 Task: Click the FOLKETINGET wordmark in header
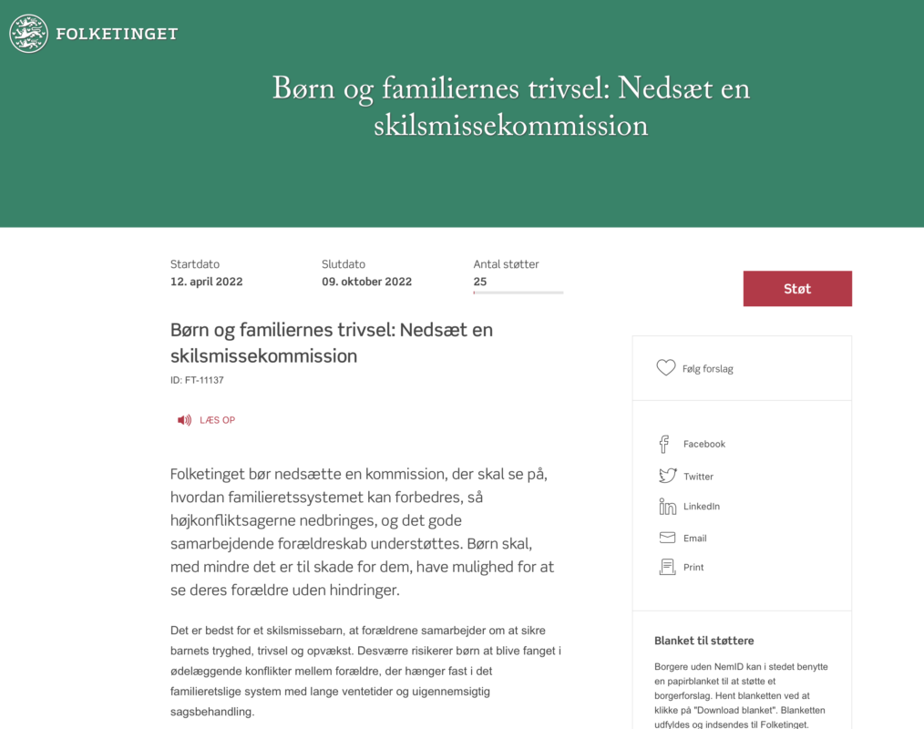[x=117, y=35]
